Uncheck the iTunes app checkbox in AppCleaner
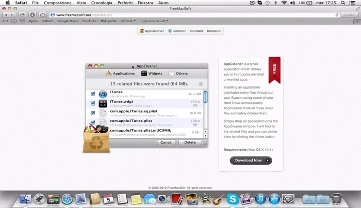This screenshot has width=361, height=208. click(93, 94)
